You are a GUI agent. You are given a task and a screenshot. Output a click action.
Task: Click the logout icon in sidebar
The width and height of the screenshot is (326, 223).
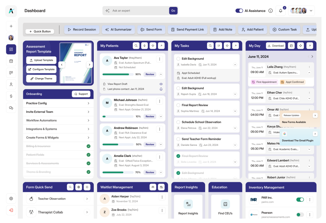click(x=11, y=210)
